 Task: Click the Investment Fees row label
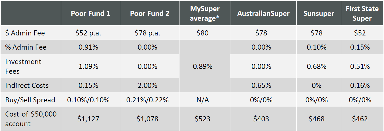coord(23,66)
